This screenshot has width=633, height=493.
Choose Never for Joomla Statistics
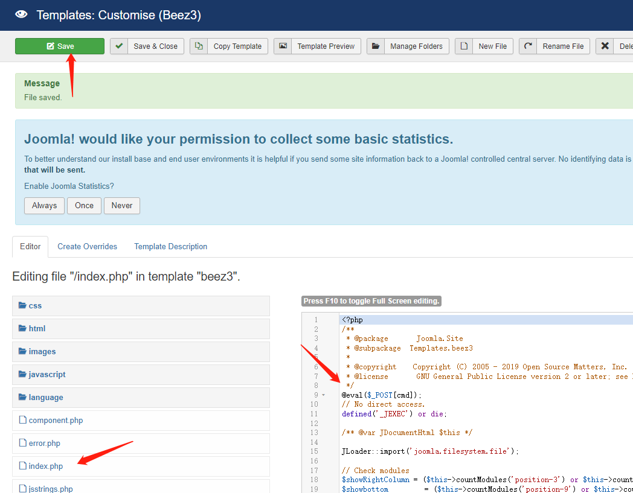click(122, 206)
